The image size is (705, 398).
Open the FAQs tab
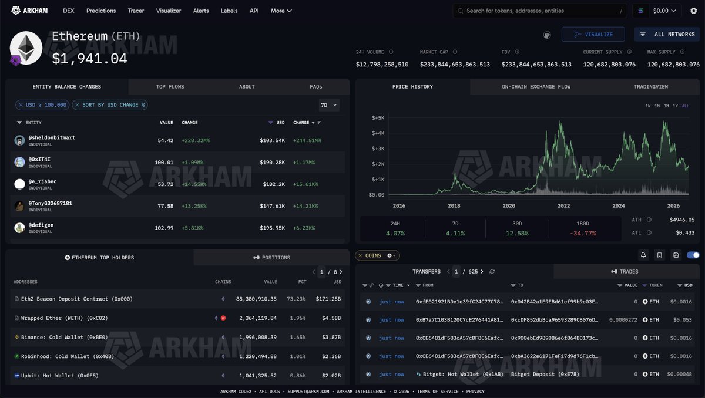coord(316,87)
